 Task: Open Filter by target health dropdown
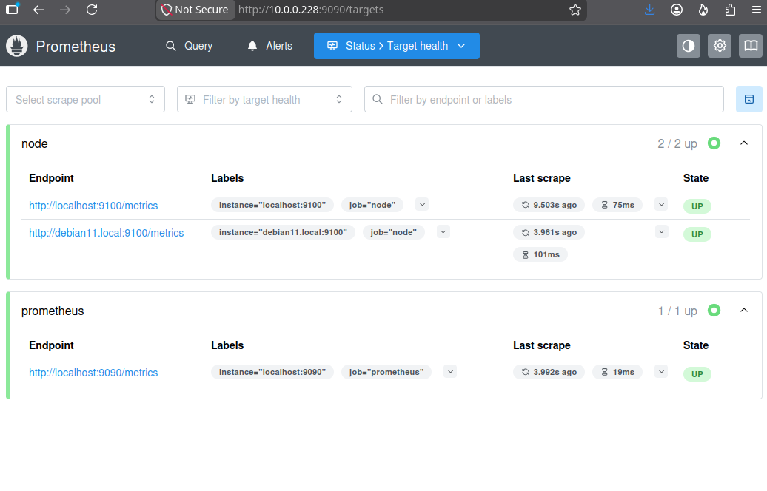(264, 99)
